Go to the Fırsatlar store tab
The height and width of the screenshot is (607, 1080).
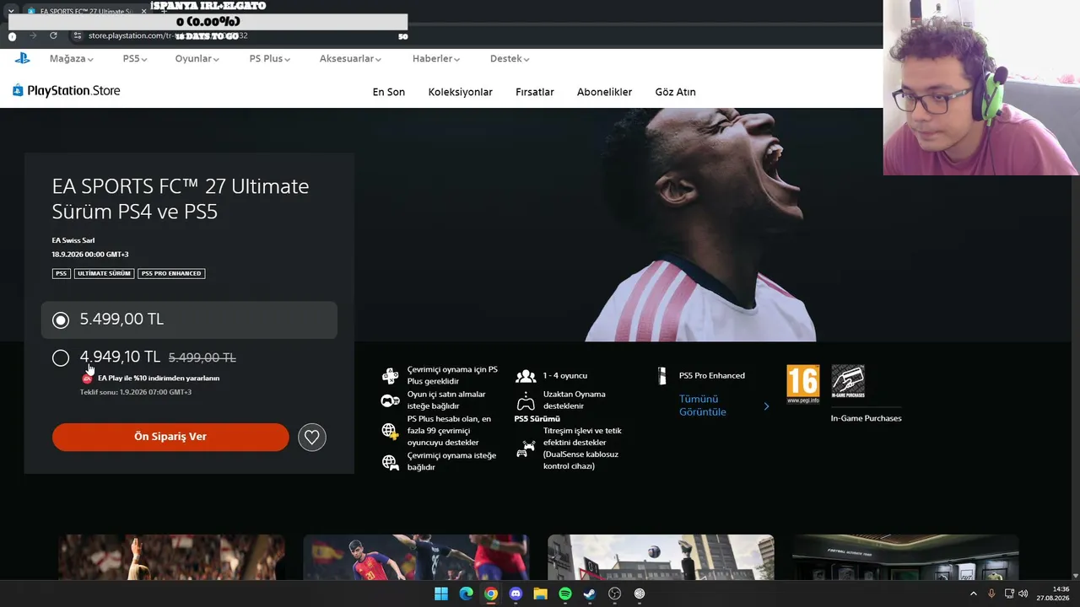535,92
